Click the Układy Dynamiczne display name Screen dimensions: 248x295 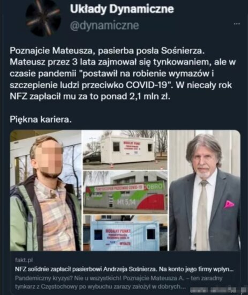122,9
